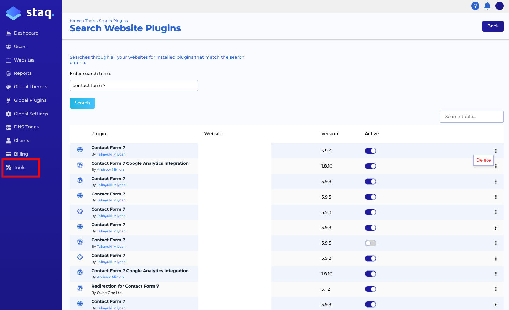
Task: Open three-dot menu on inactive plugin row
Action: coord(495,243)
